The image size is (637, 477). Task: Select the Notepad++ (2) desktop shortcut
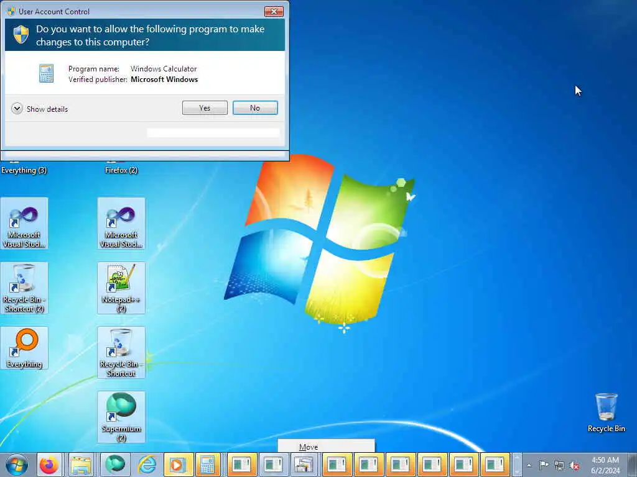[121, 288]
